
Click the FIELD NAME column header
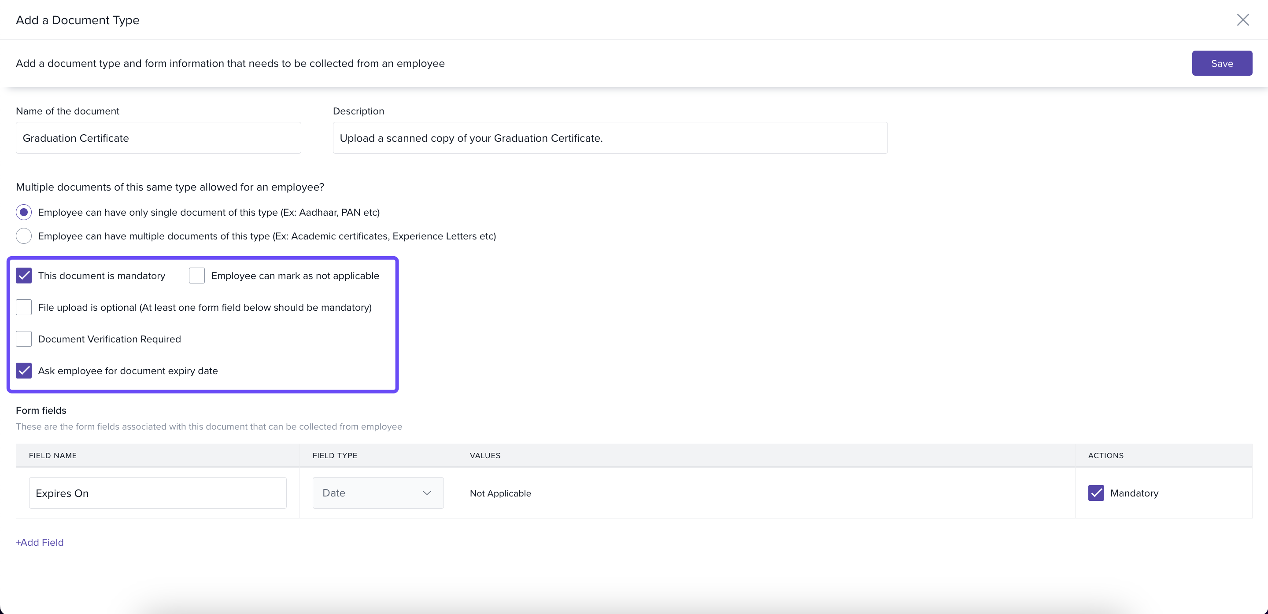click(x=53, y=456)
